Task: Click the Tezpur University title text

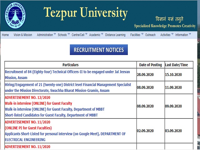Action: 86,13
